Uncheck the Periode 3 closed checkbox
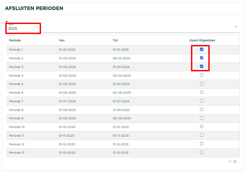 click(201, 66)
